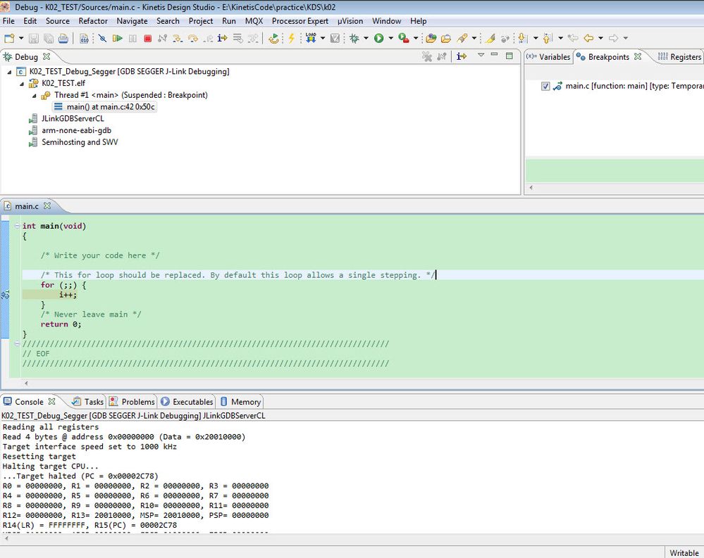Switch to the Executables tab

click(187, 402)
